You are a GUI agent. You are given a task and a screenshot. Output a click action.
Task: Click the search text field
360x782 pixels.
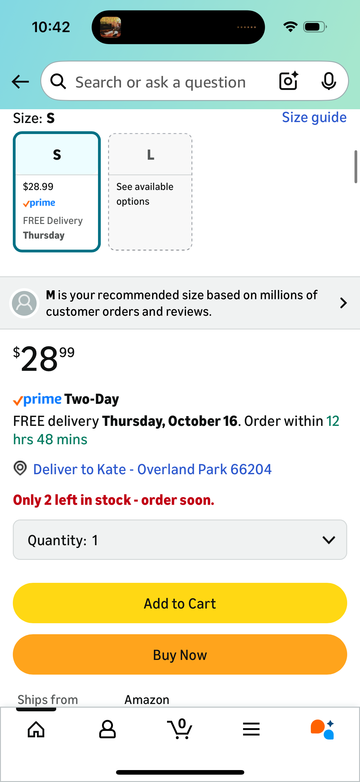161,82
